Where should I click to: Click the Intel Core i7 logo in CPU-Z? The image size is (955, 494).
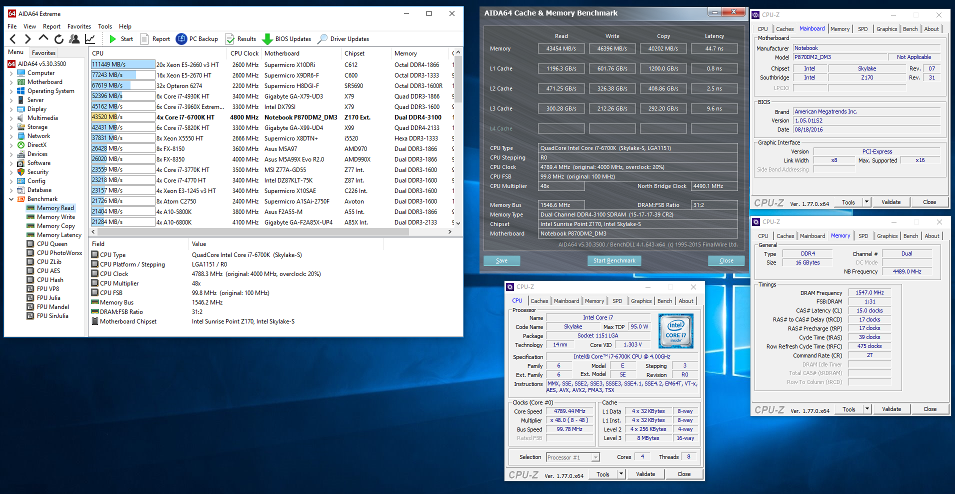click(676, 330)
